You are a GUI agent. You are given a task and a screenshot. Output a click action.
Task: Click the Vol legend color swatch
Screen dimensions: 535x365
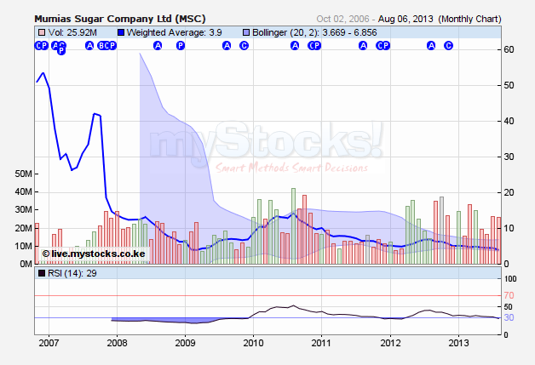tap(41, 32)
